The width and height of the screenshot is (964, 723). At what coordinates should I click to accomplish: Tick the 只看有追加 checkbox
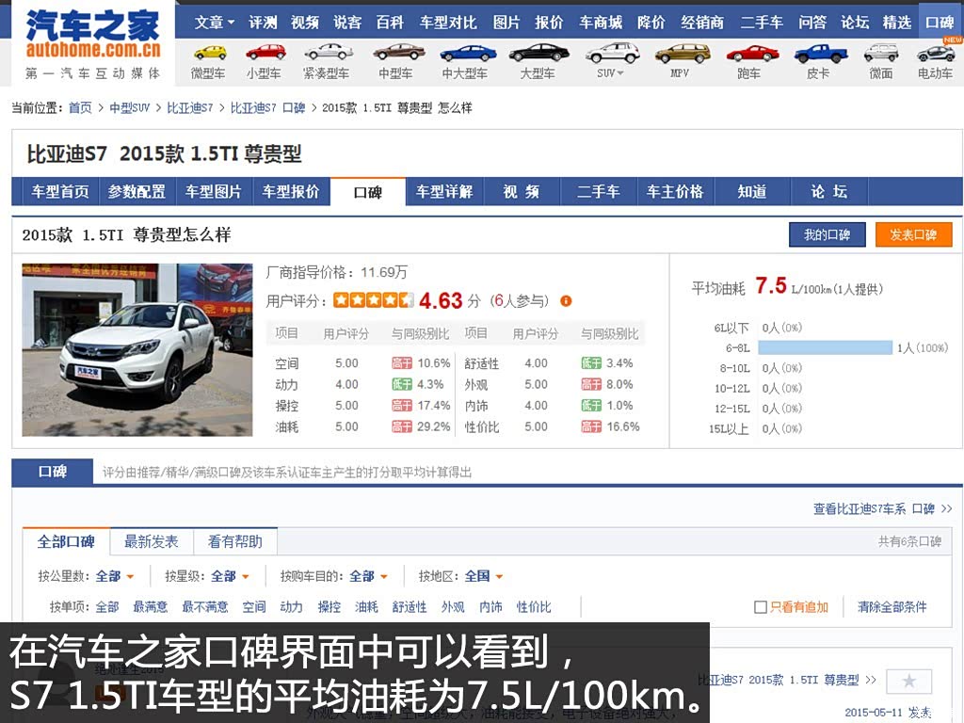pyautogui.click(x=760, y=607)
